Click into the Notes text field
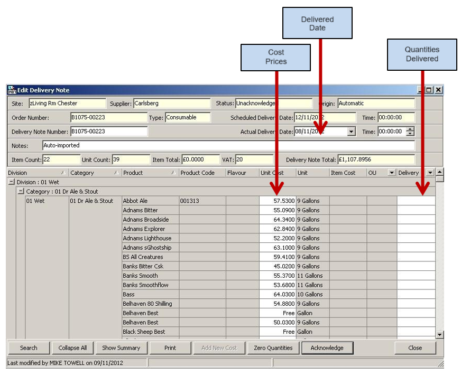 pyautogui.click(x=228, y=145)
